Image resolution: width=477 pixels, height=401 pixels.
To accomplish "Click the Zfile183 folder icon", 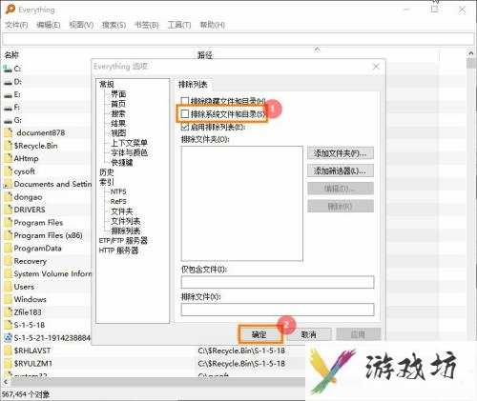I will point(9,312).
